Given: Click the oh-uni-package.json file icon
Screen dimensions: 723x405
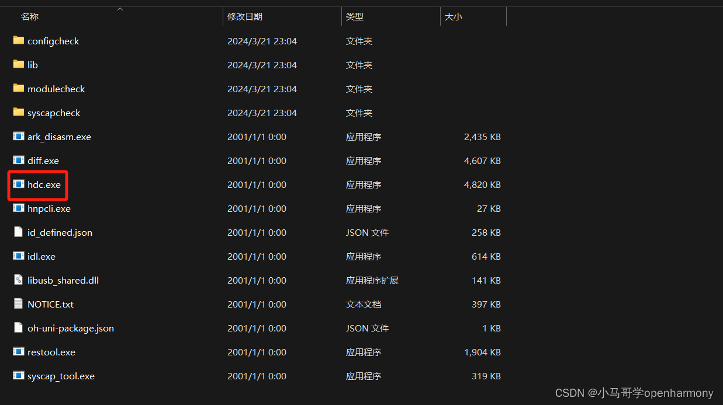Looking at the screenshot, I should click(19, 328).
